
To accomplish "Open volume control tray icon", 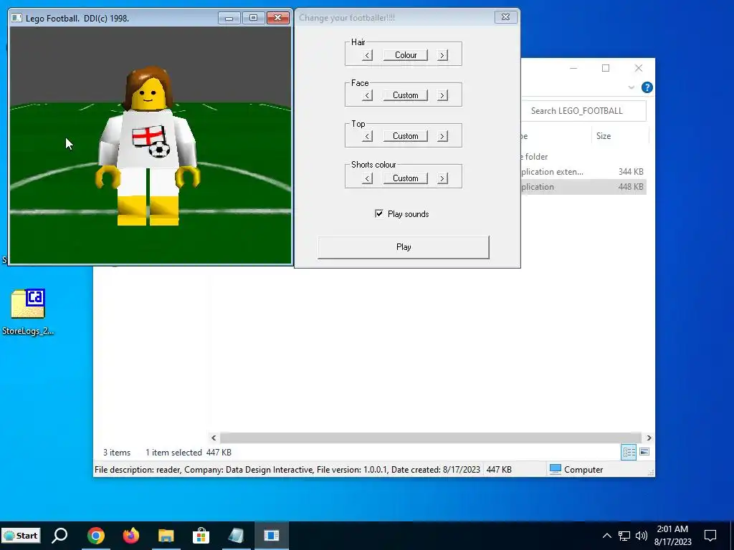I will 642,536.
